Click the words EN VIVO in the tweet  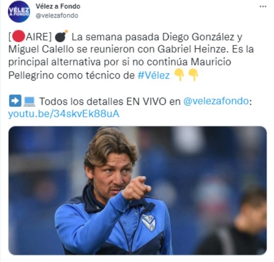(x=146, y=101)
